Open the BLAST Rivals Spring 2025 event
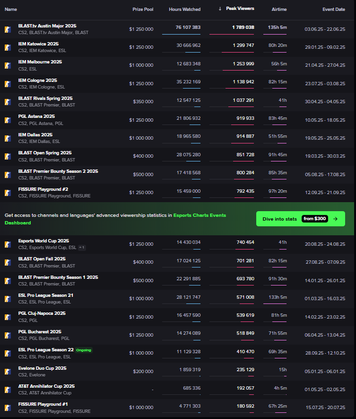Screen dimensions: 356x419 45,98
